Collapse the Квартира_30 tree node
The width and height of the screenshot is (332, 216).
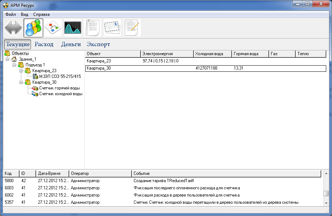[x=21, y=82]
